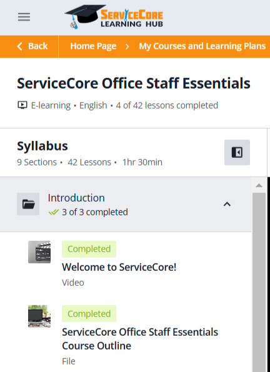Open My Courses and Learning Plans breadcrumb
Viewport: 270px width, 372px height.
coord(202,46)
